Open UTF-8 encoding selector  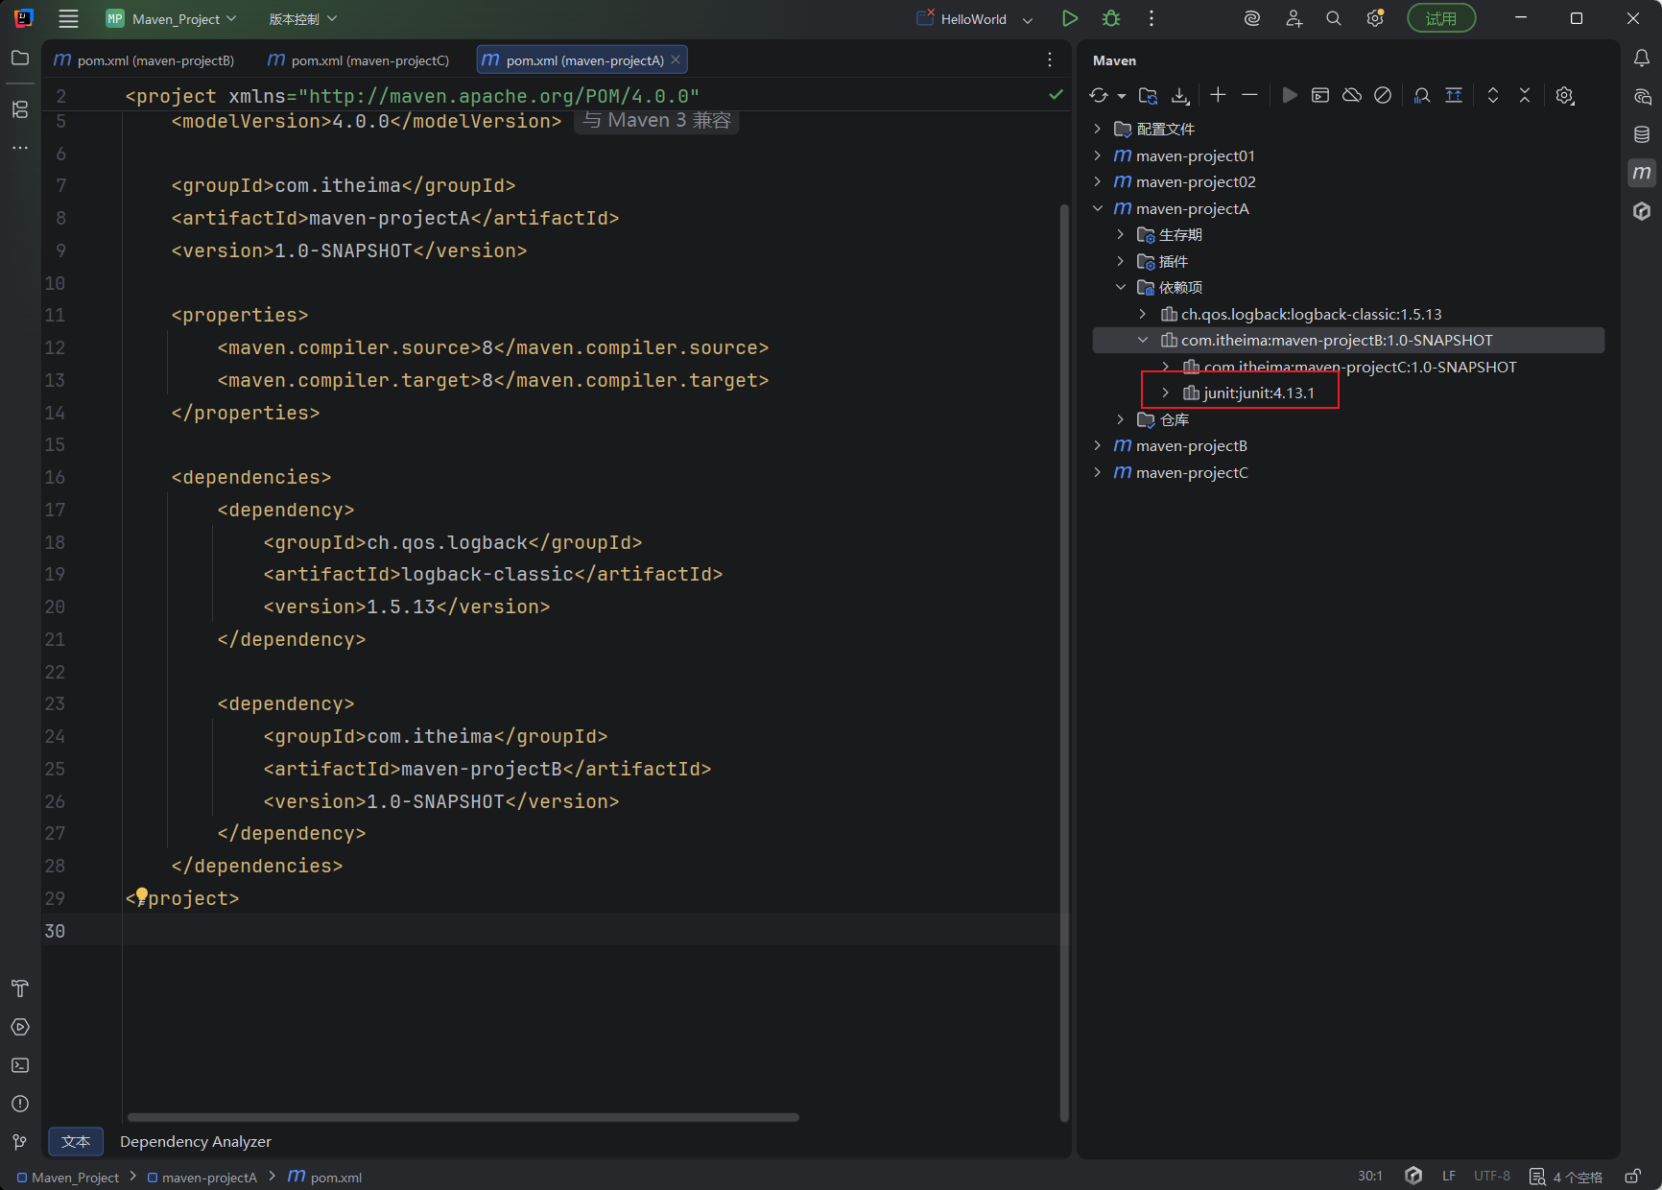pyautogui.click(x=1492, y=1177)
